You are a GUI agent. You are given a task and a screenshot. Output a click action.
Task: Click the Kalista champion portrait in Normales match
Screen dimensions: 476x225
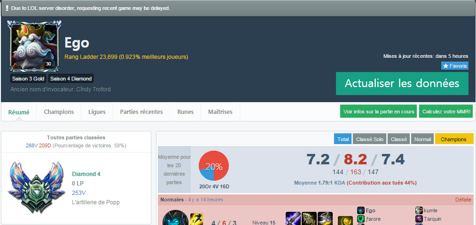175,217
